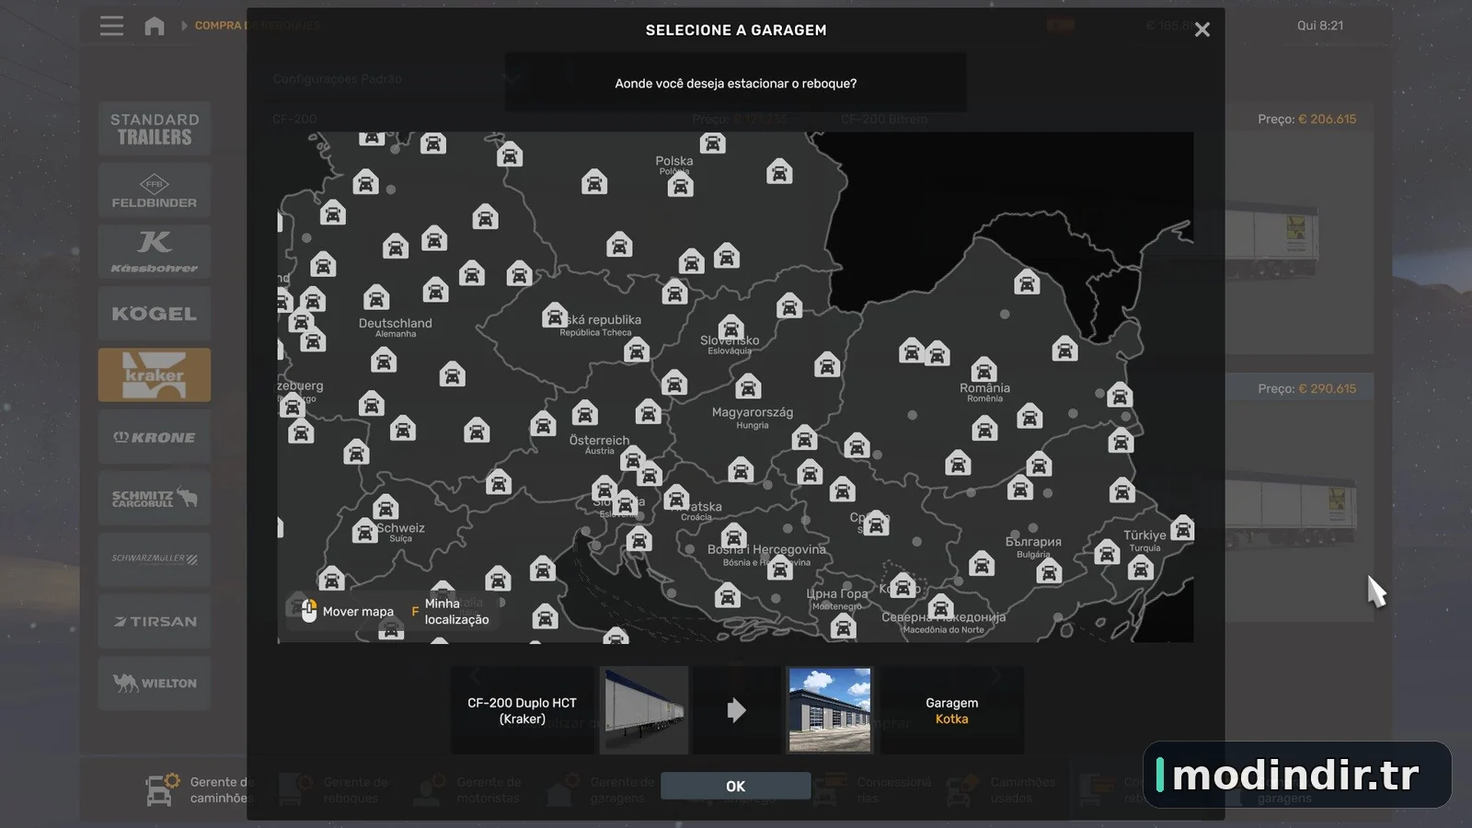Go to the home screen icon
The height and width of the screenshot is (828, 1472).
(155, 26)
